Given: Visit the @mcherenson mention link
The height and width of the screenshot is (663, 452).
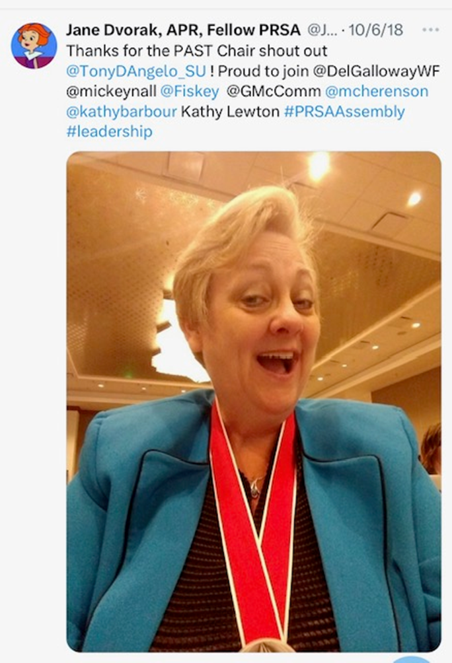Looking at the screenshot, I should [377, 91].
